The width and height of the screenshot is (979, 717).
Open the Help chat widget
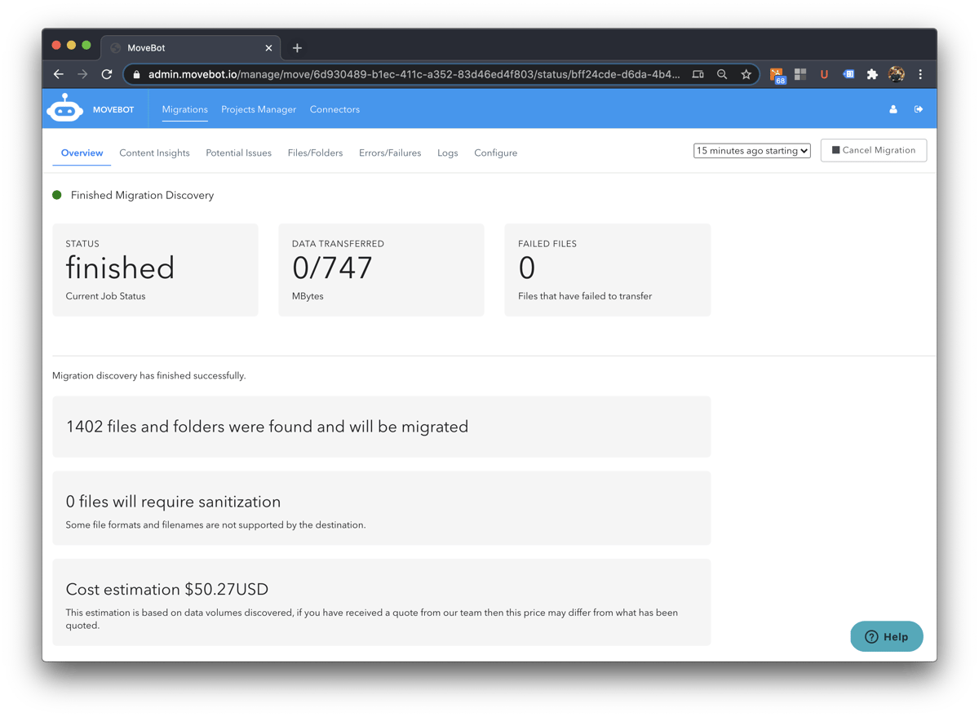click(886, 636)
